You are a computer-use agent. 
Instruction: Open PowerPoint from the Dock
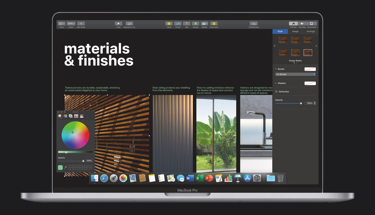(209, 178)
